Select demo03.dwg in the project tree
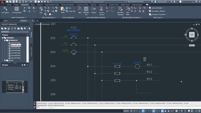This screenshot has width=201, height=113. coord(16,48)
